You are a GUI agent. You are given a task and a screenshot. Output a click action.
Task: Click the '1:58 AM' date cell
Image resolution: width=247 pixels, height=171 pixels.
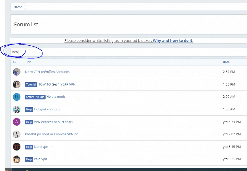[229, 109]
